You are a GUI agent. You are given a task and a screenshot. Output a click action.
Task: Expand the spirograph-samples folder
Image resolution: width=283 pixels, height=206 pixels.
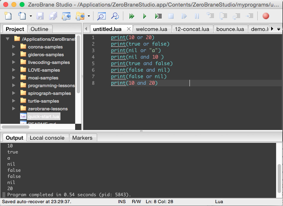coord(13,93)
